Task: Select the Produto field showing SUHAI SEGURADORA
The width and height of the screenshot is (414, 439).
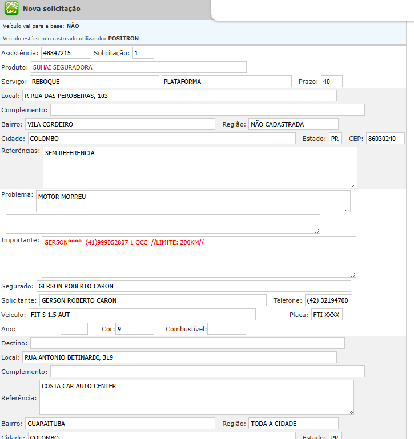Action: click(x=138, y=67)
